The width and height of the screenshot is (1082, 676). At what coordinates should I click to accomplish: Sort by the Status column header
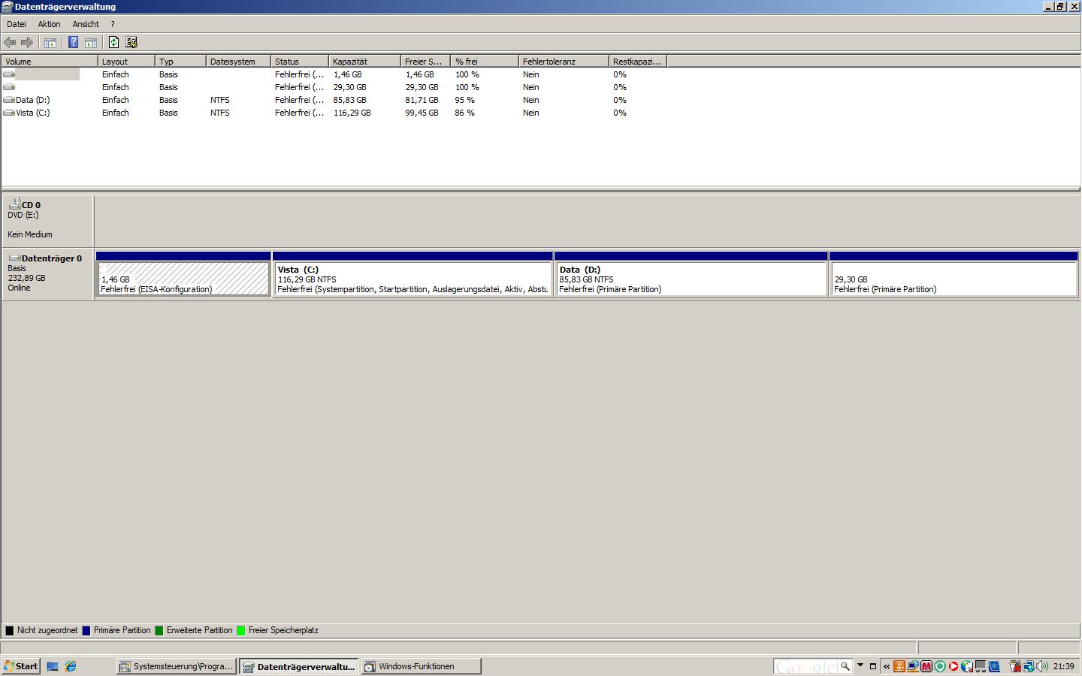coord(299,62)
